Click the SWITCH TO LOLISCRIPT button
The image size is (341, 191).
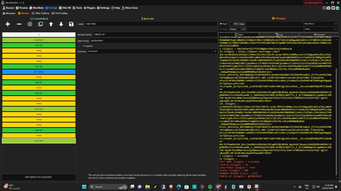[39, 177]
